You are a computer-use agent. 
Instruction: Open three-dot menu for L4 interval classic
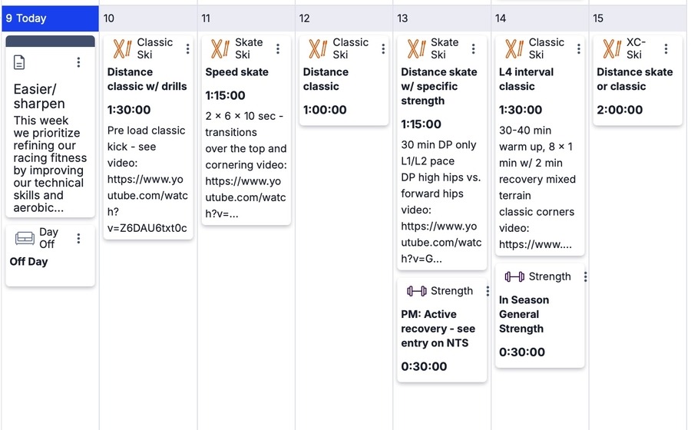(x=578, y=49)
